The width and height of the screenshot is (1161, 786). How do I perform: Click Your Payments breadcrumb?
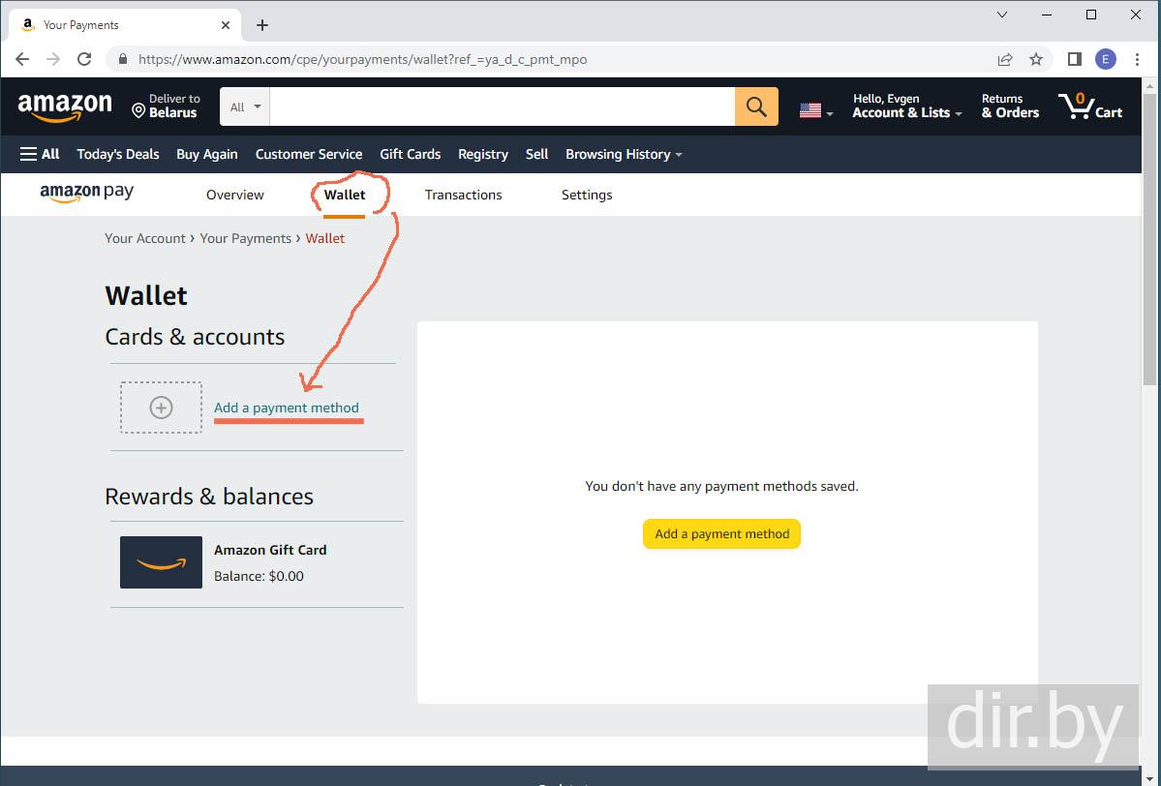(x=246, y=238)
